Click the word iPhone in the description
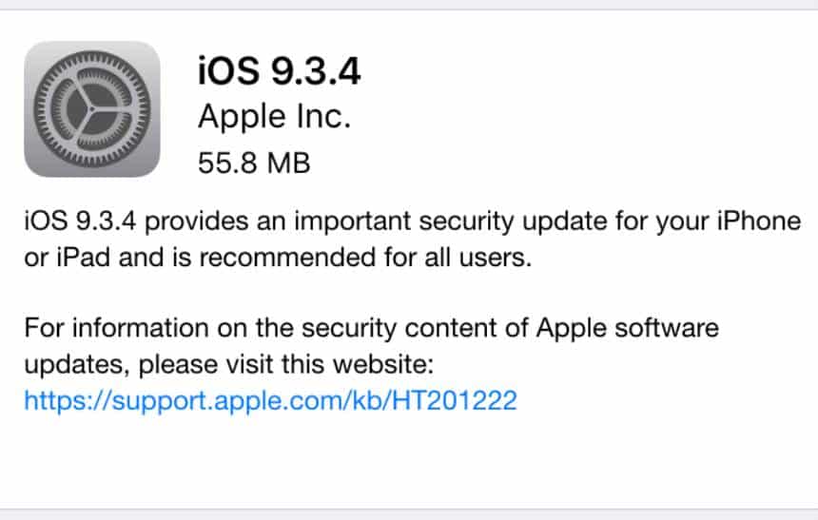 759,221
